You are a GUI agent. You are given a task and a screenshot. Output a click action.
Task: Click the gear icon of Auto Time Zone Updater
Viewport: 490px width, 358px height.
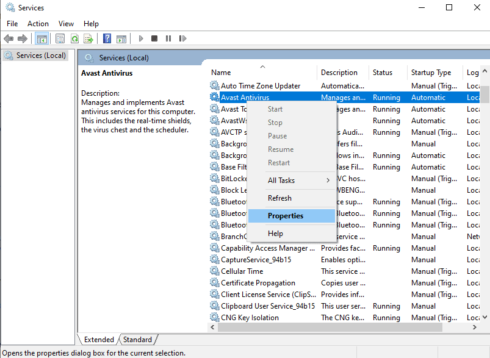(x=215, y=85)
